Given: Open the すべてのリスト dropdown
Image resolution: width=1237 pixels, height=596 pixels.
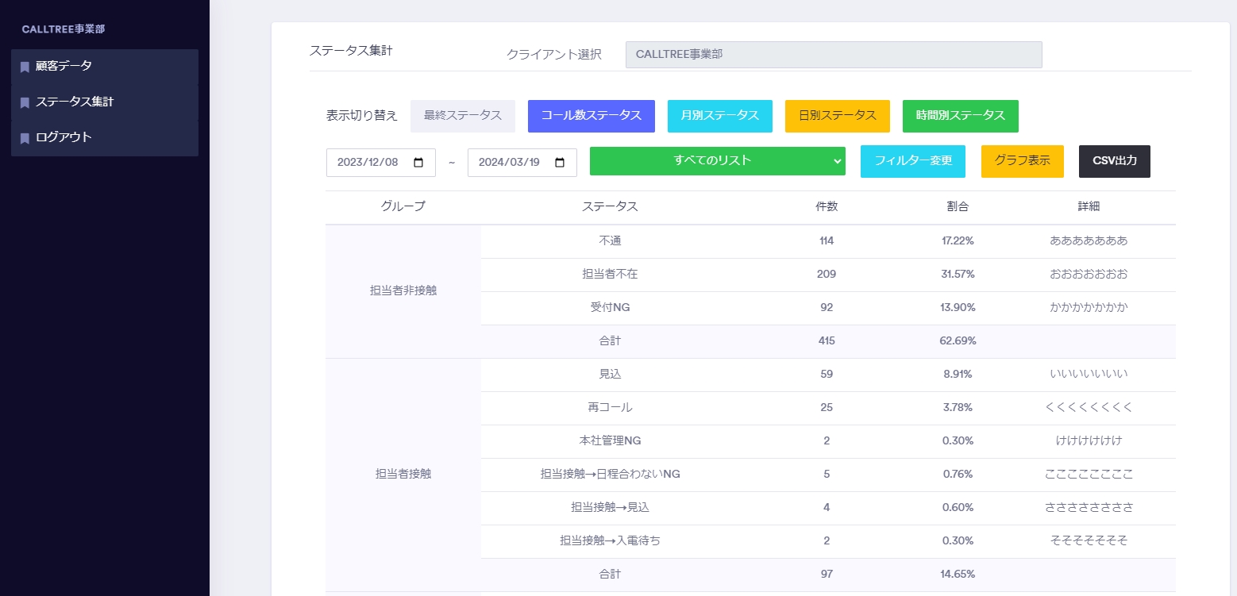Looking at the screenshot, I should [x=718, y=161].
